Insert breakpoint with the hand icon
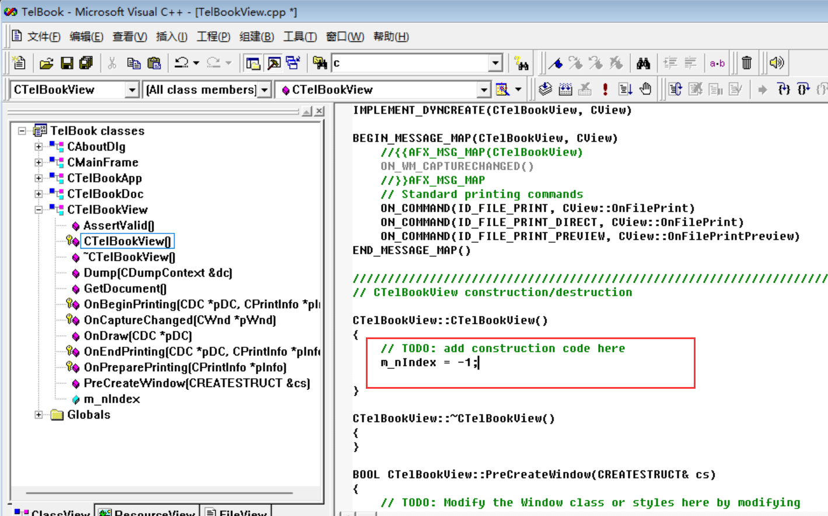Image resolution: width=828 pixels, height=516 pixels. pos(645,89)
